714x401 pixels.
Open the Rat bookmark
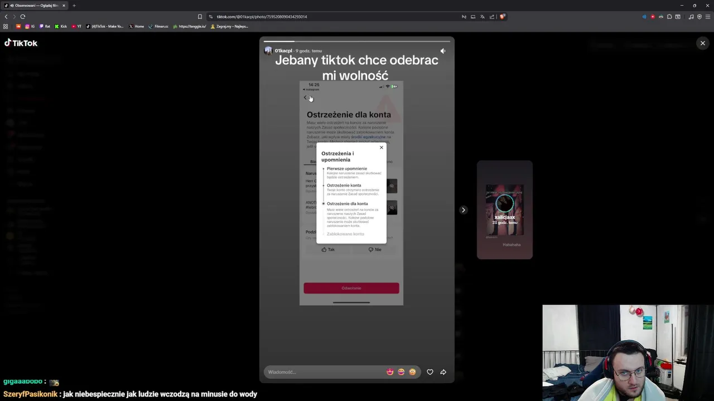[45, 26]
